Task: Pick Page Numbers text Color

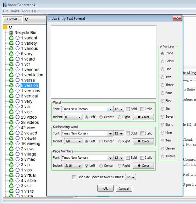Action: (143, 166)
